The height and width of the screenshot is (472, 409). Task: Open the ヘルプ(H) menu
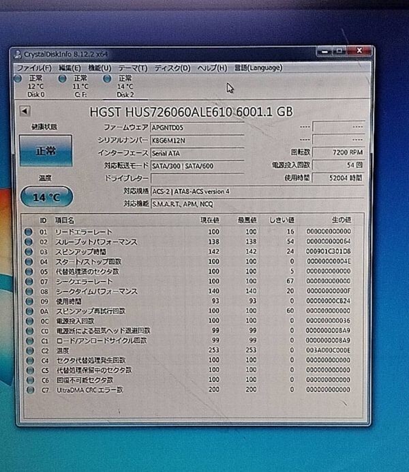pyautogui.click(x=212, y=68)
